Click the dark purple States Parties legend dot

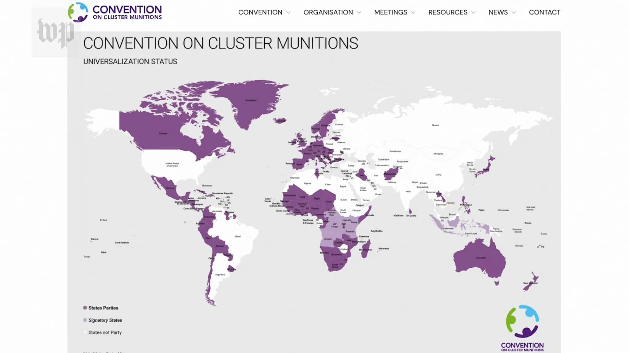tap(85, 308)
